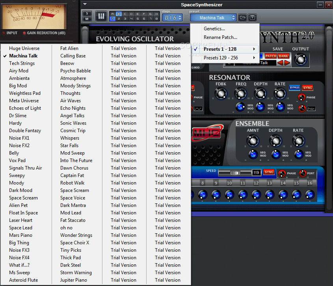Open the plugin menu triangle in title bar

[x=85, y=4]
